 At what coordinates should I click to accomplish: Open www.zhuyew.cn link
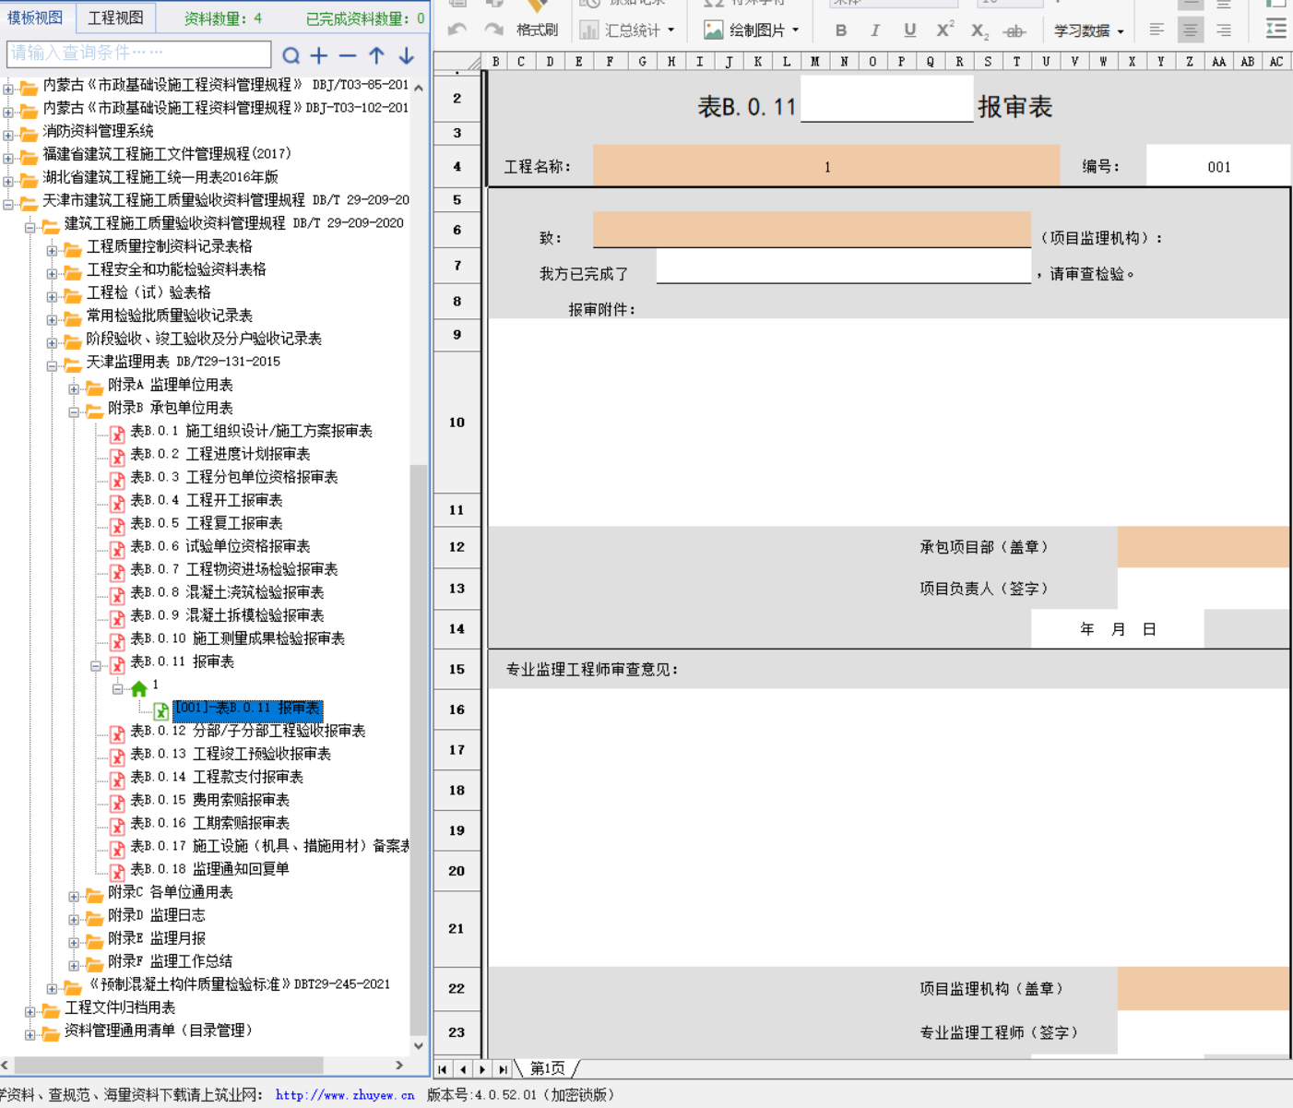tap(345, 1095)
